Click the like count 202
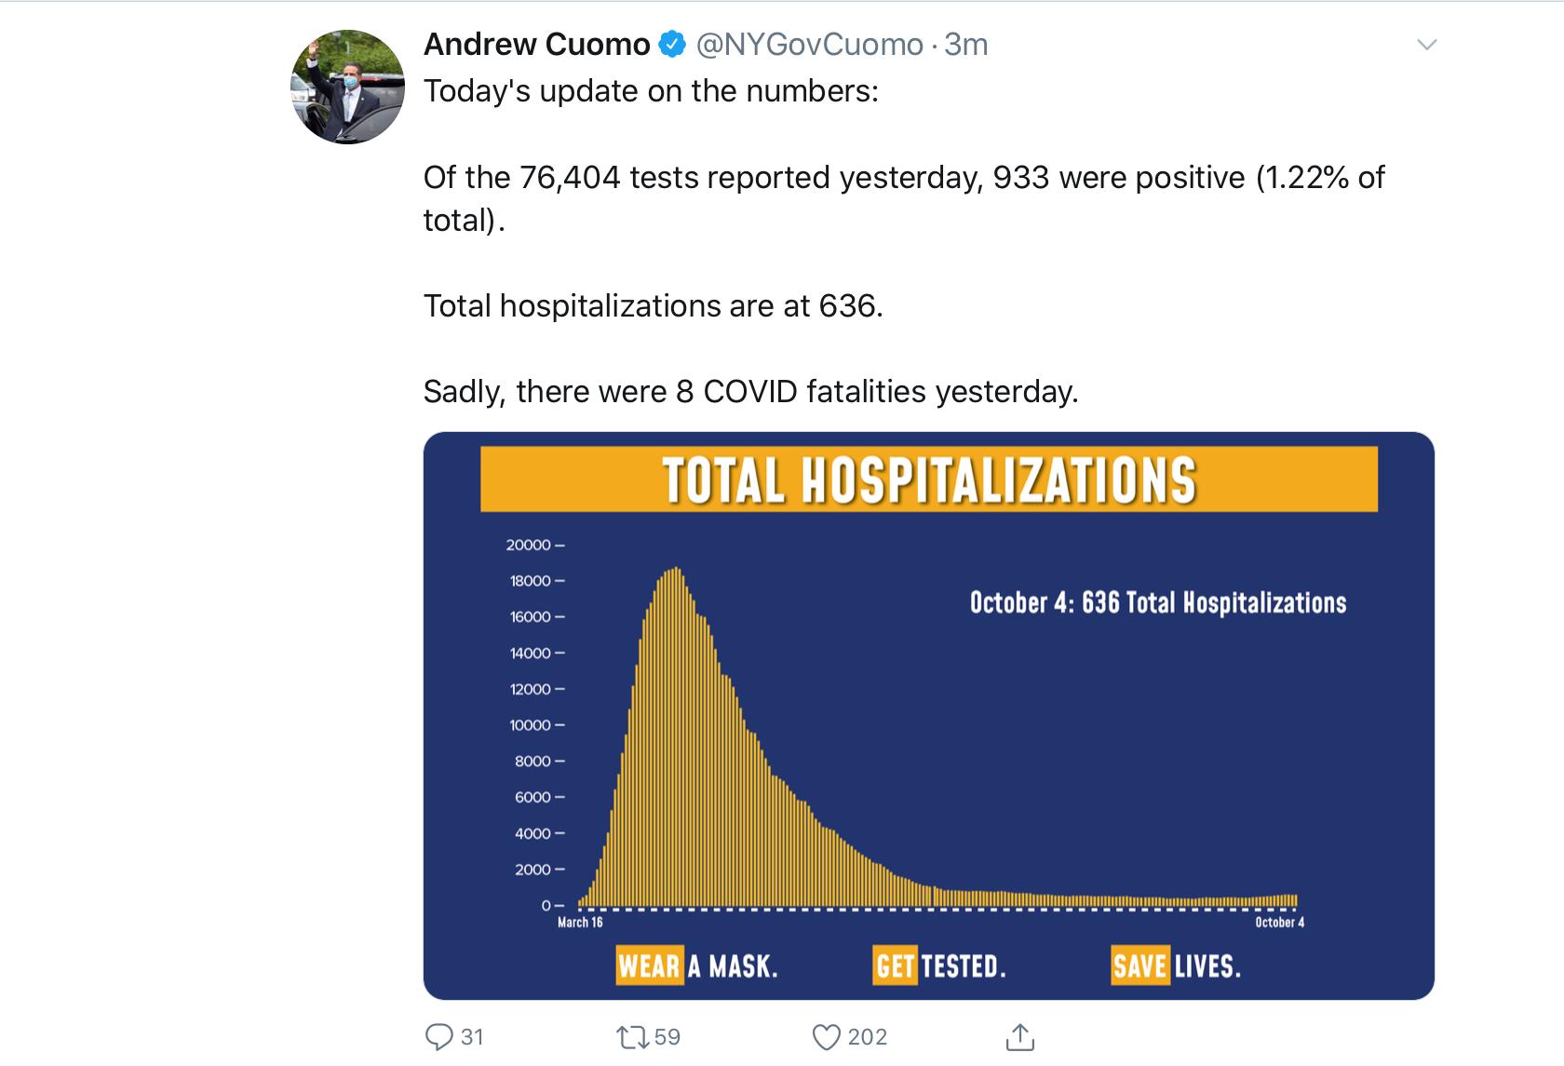1564x1066 pixels. click(x=867, y=1036)
